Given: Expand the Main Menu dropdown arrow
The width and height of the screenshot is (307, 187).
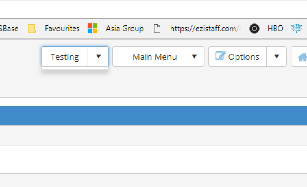Looking at the screenshot, I should pos(194,56).
